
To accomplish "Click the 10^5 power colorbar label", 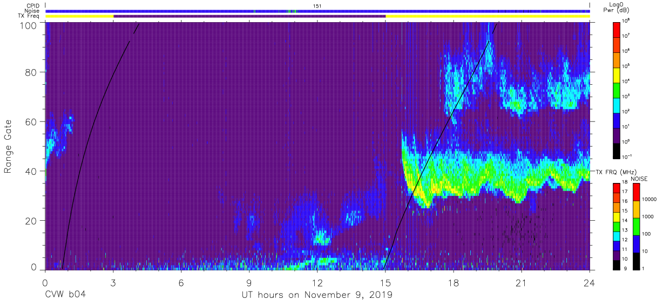I will (625, 66).
